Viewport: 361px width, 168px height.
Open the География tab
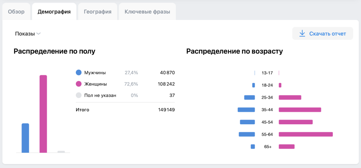[98, 12]
